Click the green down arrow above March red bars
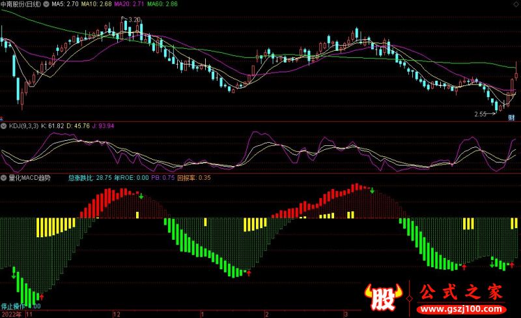Viewport: 521px width, 318px height. [372, 191]
